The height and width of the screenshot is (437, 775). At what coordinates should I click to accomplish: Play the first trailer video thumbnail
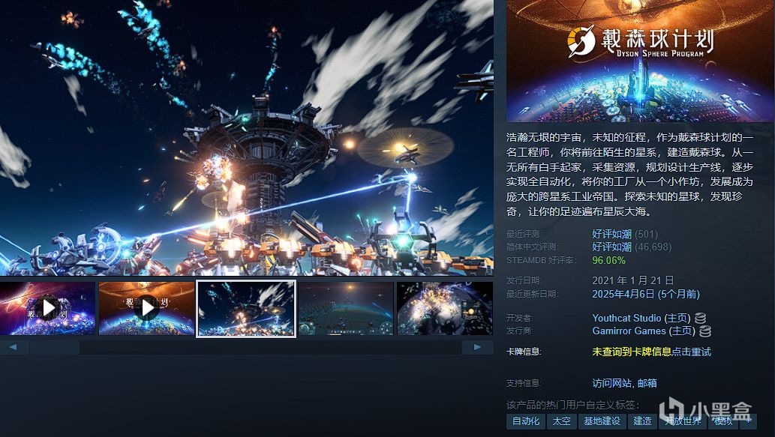(47, 308)
